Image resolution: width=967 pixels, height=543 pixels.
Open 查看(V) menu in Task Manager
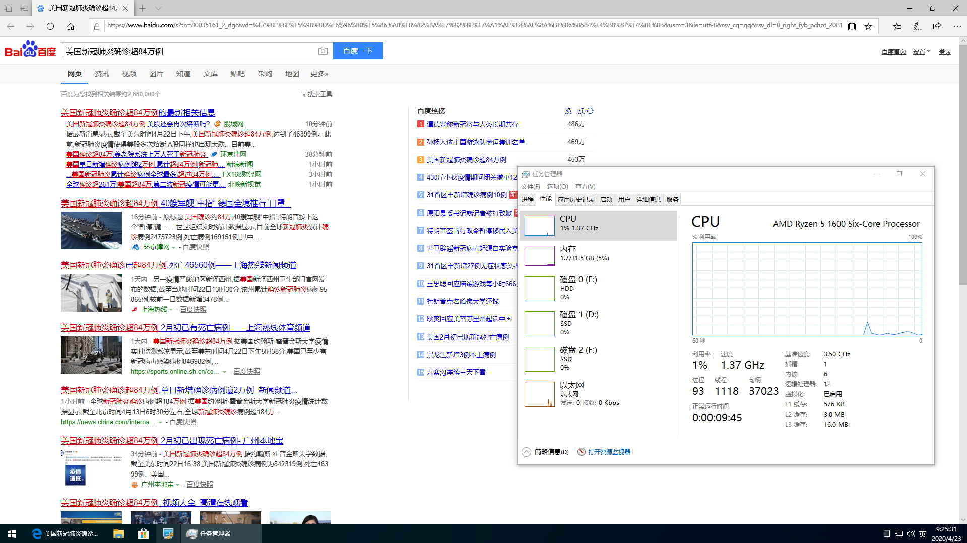(585, 187)
